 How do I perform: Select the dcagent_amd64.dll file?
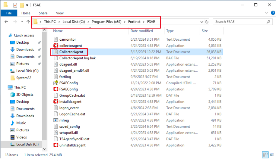(x=74, y=71)
